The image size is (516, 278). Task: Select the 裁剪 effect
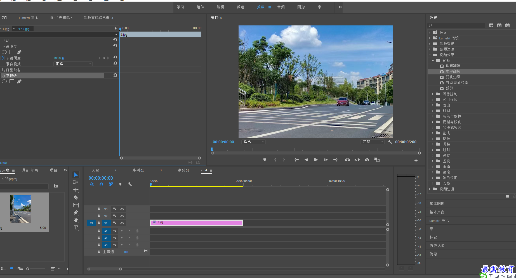tap(449, 88)
